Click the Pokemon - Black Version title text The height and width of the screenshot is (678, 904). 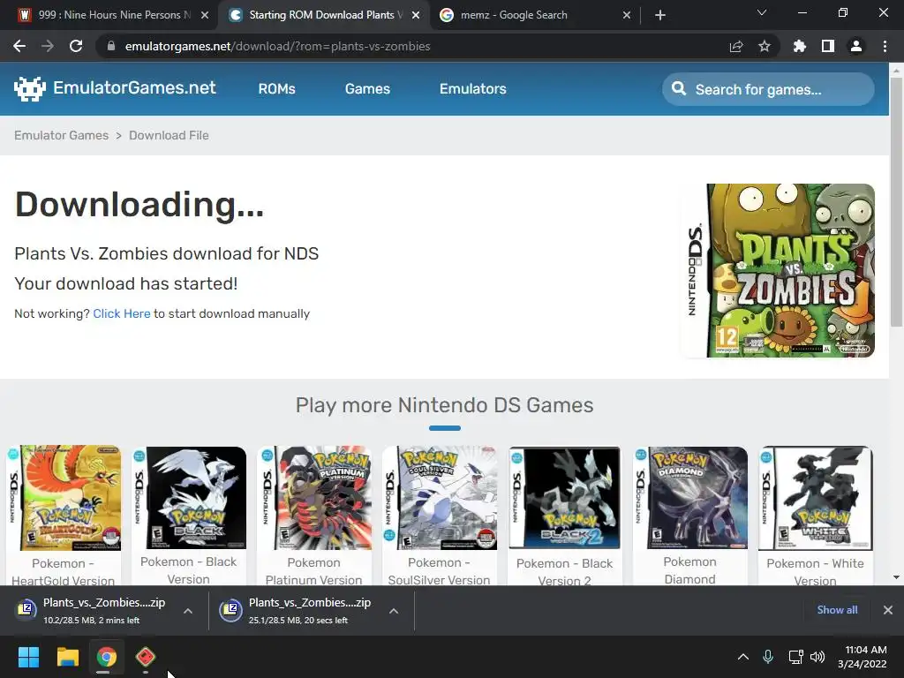click(189, 570)
